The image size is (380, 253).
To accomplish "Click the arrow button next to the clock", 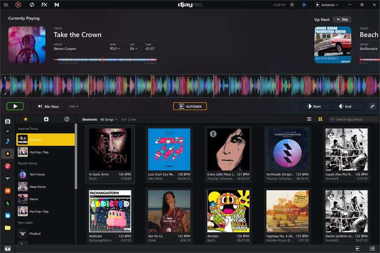I will pos(292,4).
